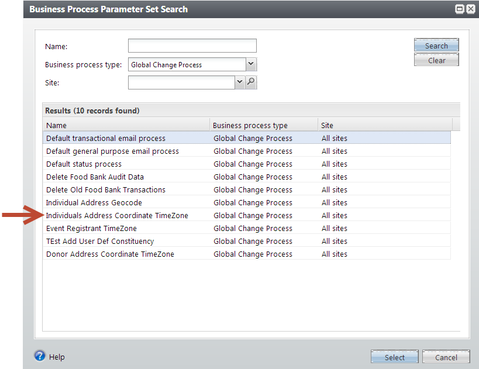The image size is (479, 369).
Task: Close the Parameter Set Search dialog
Action: point(470,9)
